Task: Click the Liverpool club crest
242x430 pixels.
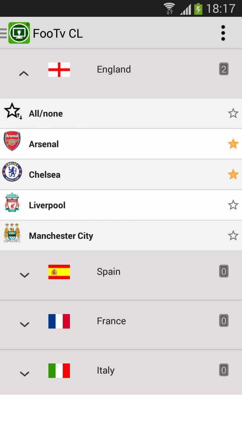Action: tap(12, 202)
